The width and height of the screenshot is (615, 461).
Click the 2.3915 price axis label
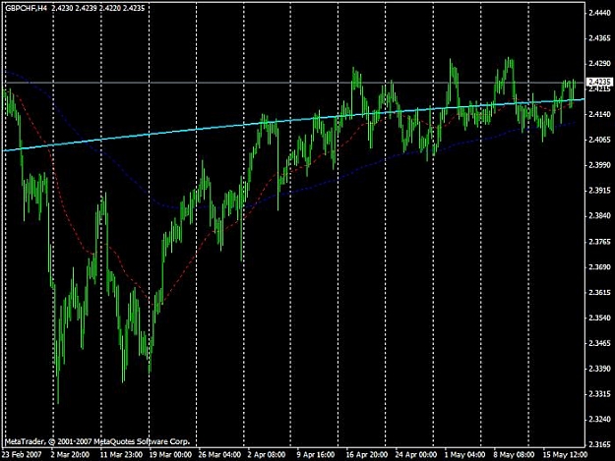[x=599, y=191]
